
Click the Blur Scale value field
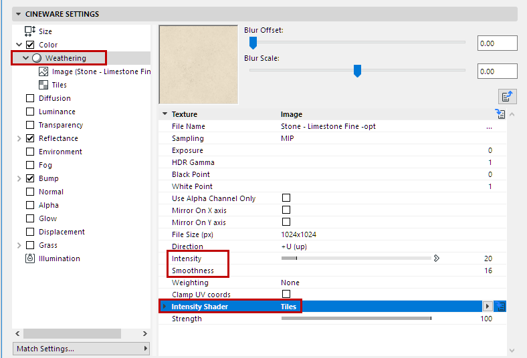click(497, 71)
